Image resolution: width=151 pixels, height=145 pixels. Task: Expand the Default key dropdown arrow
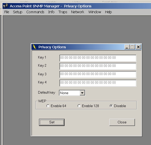(82, 93)
